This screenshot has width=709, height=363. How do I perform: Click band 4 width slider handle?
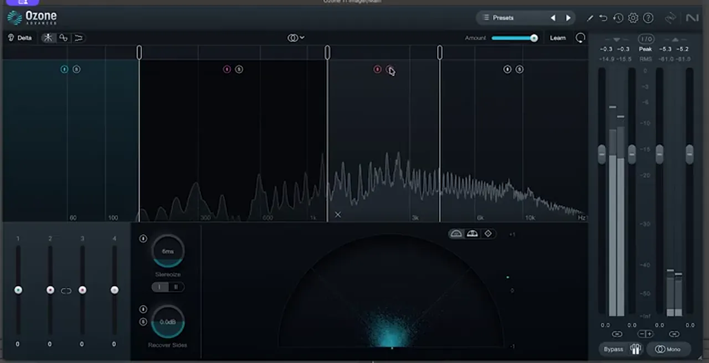coord(115,290)
